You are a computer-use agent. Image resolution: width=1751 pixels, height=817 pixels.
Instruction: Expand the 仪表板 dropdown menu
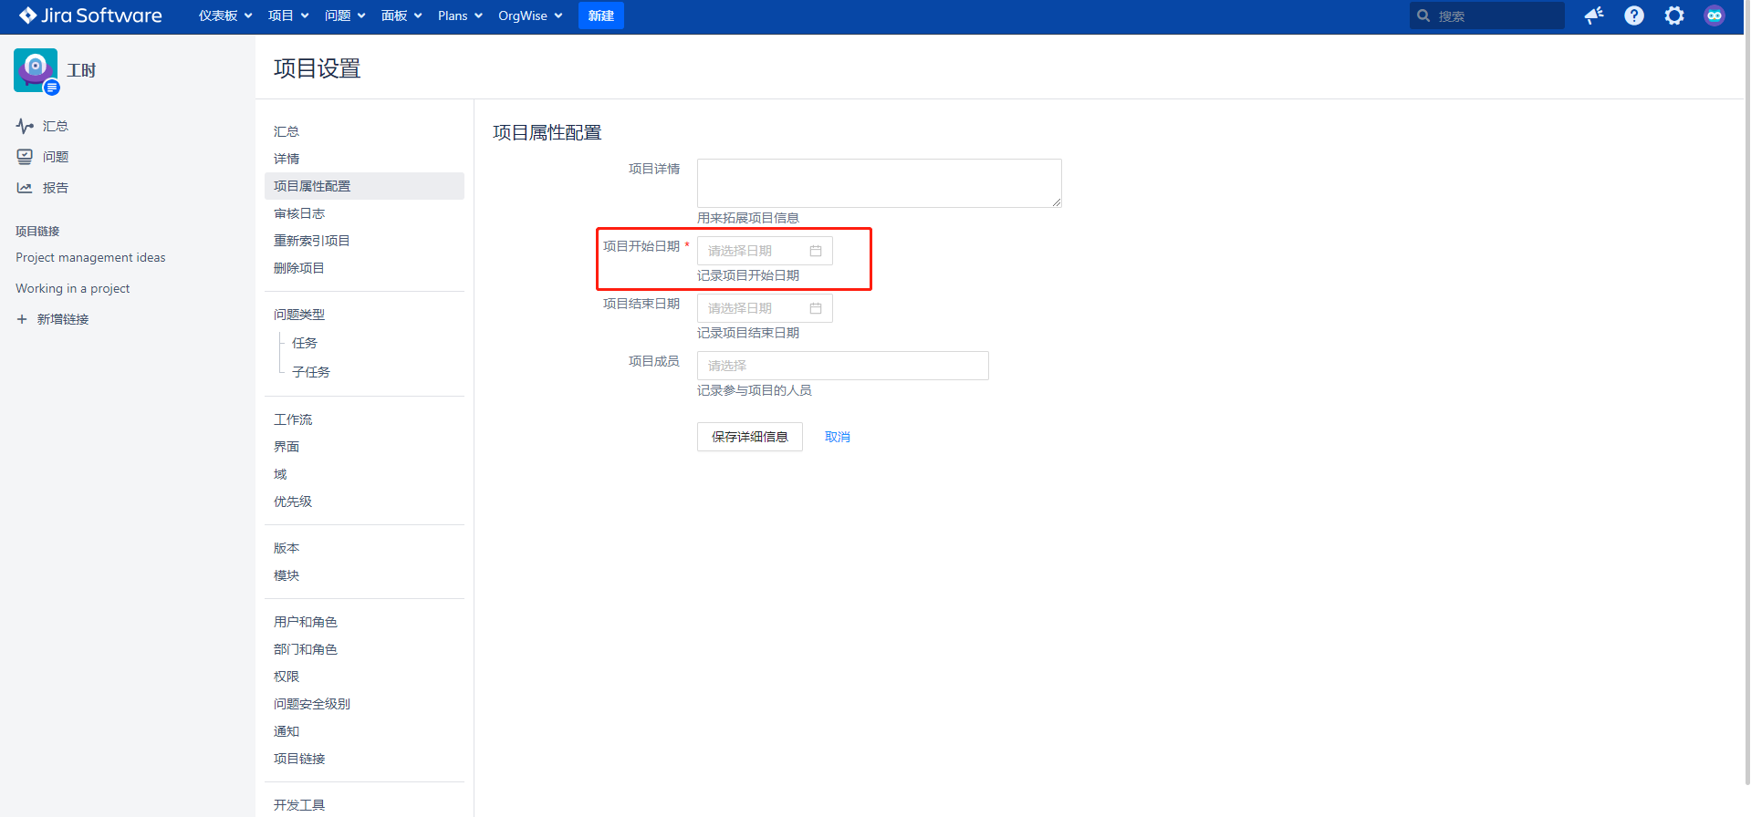point(225,16)
